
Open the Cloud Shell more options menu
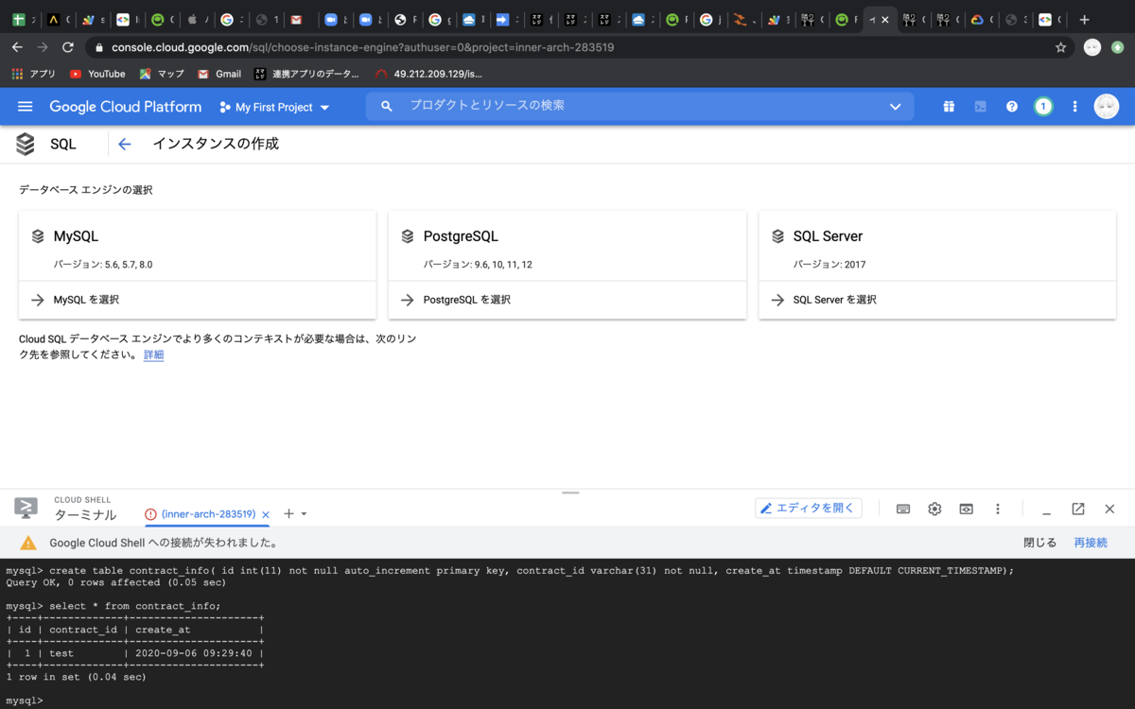(998, 509)
